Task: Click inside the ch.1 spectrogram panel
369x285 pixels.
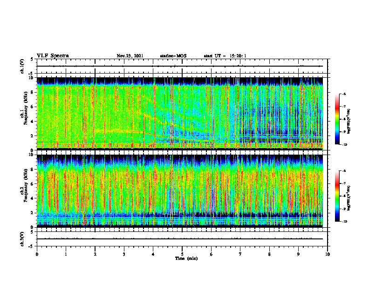Action: pyautogui.click(x=180, y=114)
